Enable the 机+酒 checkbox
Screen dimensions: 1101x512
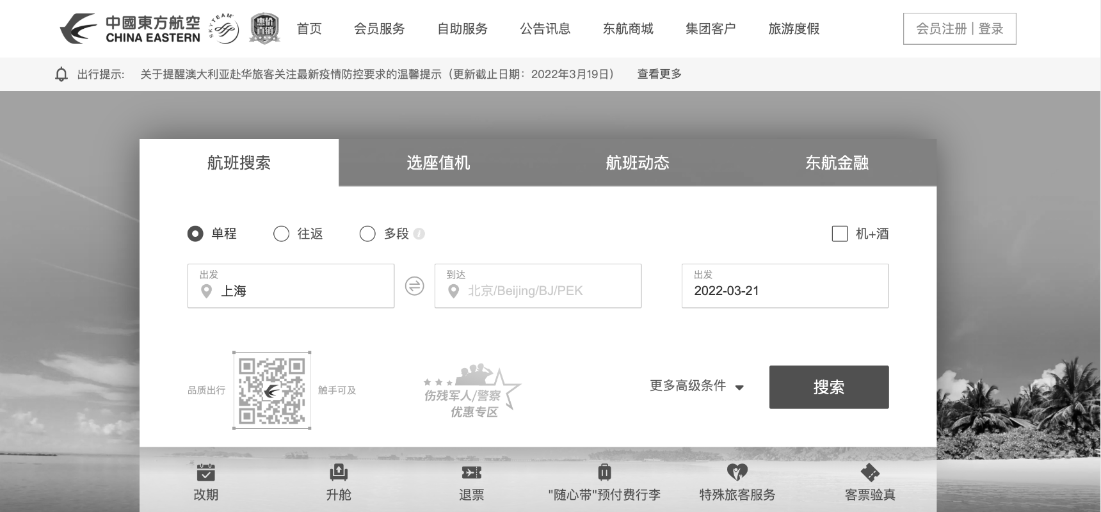839,234
